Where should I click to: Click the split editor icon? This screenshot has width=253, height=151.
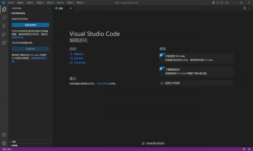point(244,8)
